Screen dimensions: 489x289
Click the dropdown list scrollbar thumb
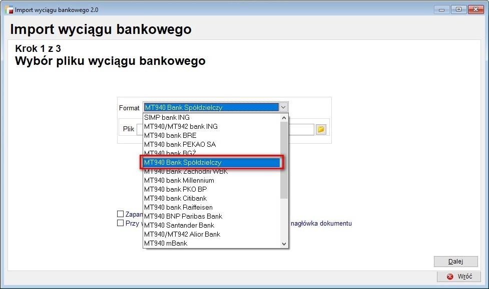284,160
